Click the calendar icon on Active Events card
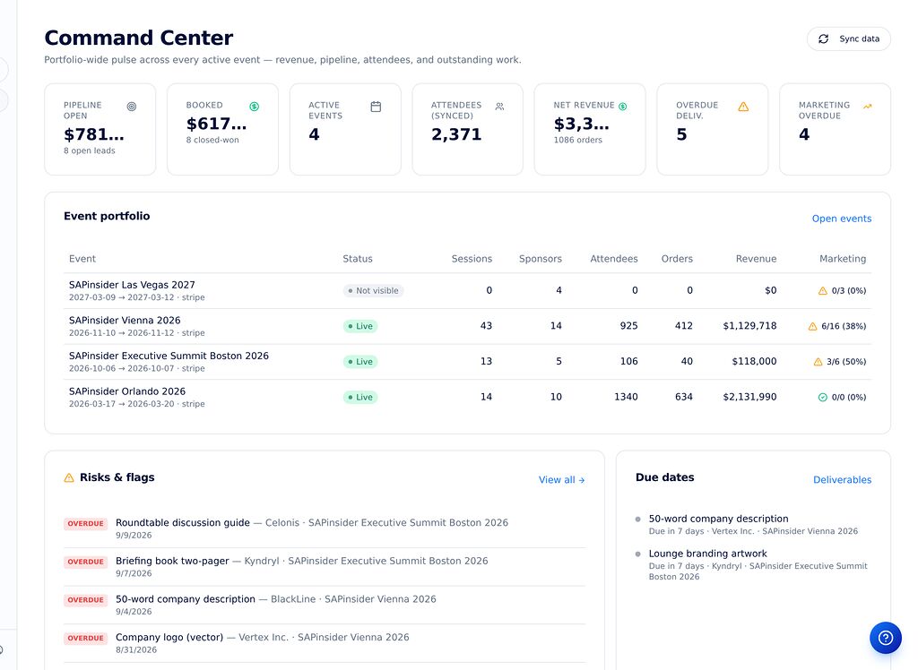 (x=376, y=107)
